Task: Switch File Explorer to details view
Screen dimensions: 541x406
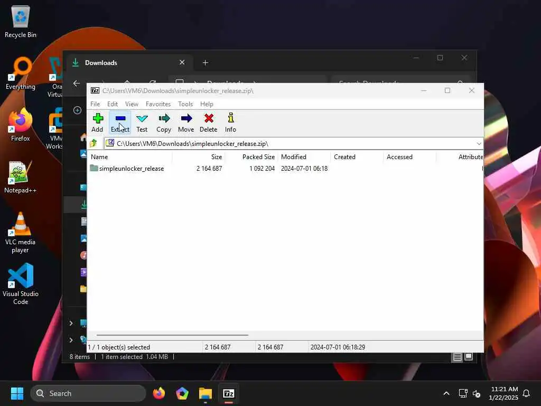Action: [457, 357]
